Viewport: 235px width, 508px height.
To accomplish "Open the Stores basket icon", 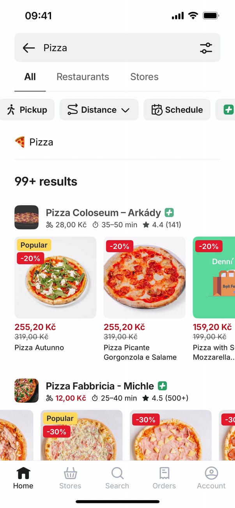I will click(x=70, y=473).
